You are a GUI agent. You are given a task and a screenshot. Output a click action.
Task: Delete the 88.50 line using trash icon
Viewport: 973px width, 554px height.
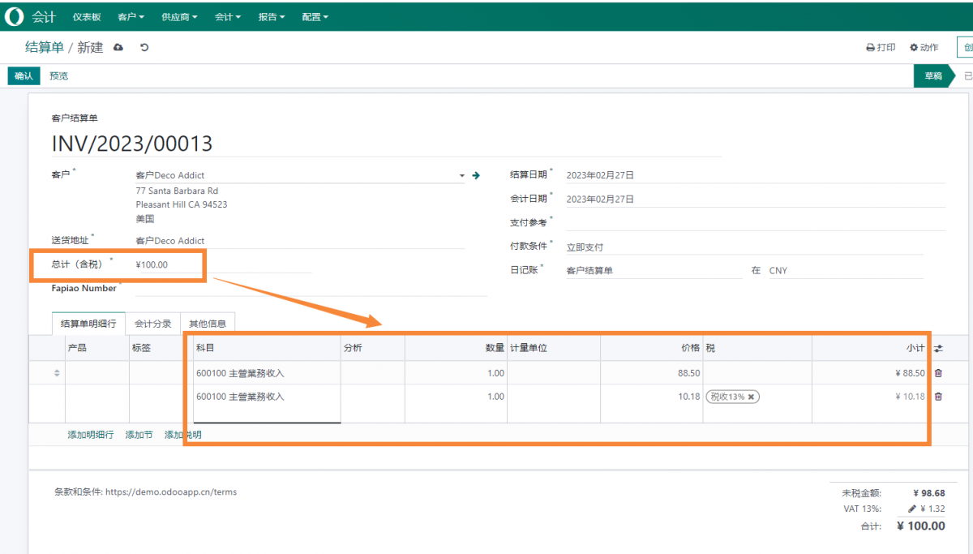pos(938,373)
